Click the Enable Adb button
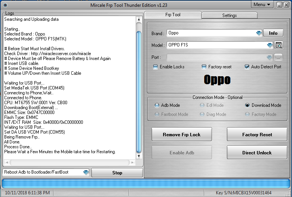 (182, 152)
